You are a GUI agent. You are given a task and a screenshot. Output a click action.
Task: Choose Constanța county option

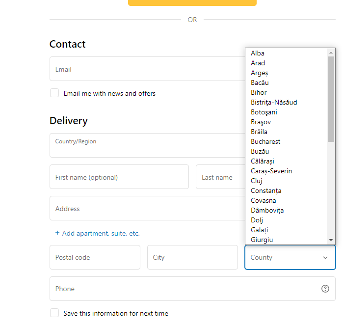(x=286, y=191)
